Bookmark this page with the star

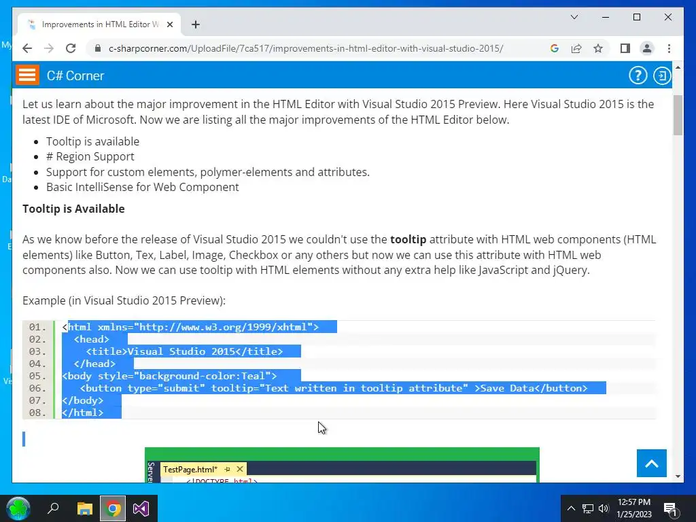[598, 48]
